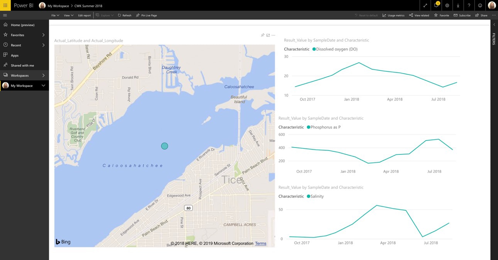Open the map Terms link

[x=261, y=243]
